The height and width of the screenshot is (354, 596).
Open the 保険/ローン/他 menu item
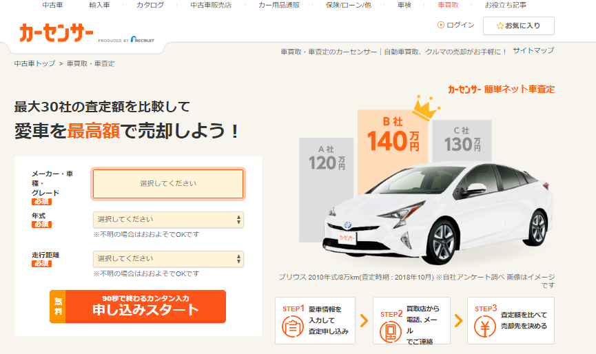(349, 5)
